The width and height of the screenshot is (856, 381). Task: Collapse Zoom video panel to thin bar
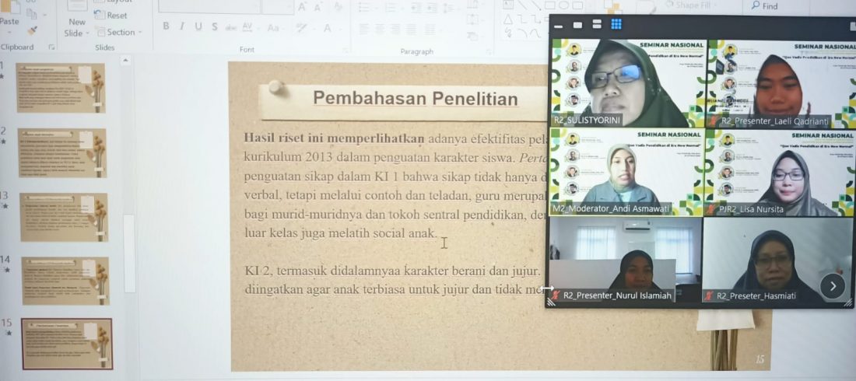[x=557, y=25]
